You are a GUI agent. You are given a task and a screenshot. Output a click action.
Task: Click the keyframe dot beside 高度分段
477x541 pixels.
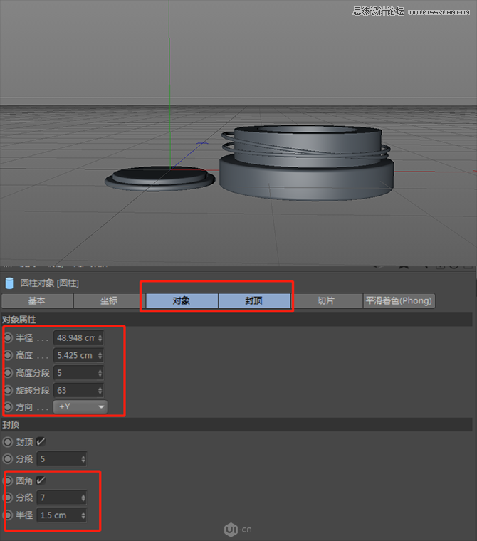tap(8, 372)
